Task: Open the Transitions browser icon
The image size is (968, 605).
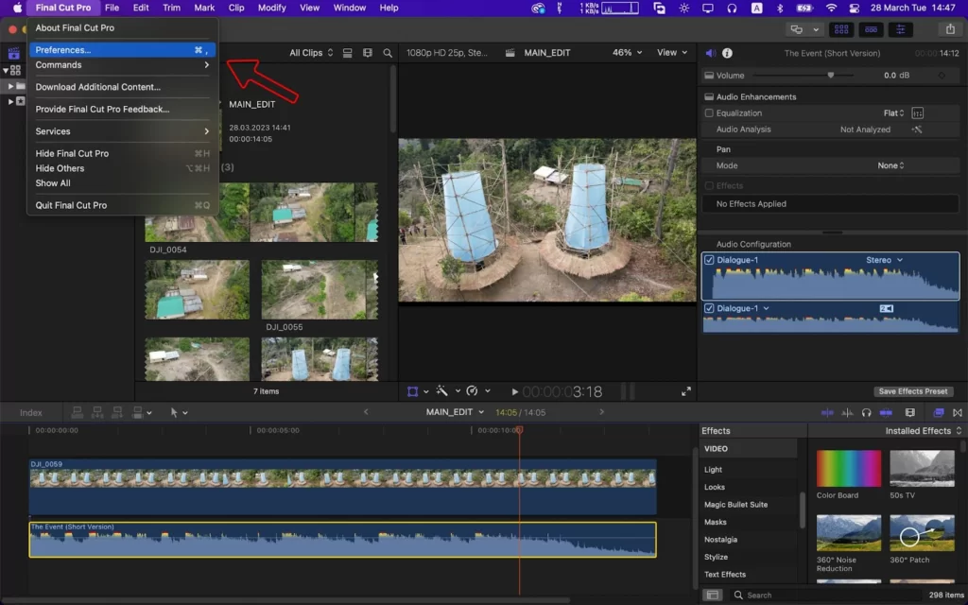Action: 958,412
